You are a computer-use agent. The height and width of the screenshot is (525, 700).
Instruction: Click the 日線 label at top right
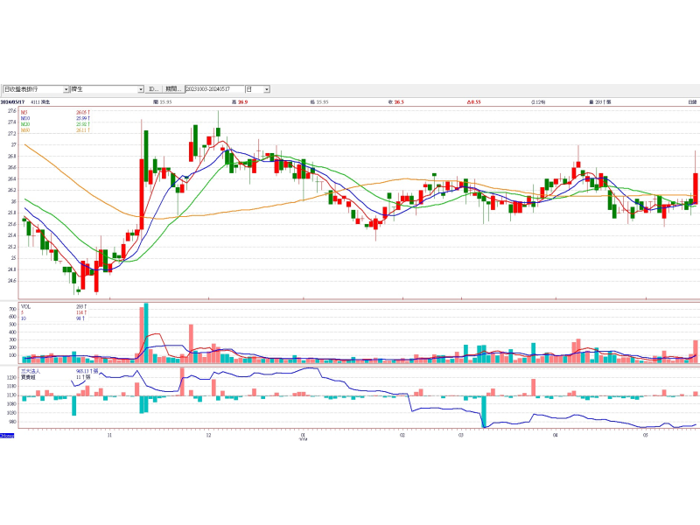point(691,102)
